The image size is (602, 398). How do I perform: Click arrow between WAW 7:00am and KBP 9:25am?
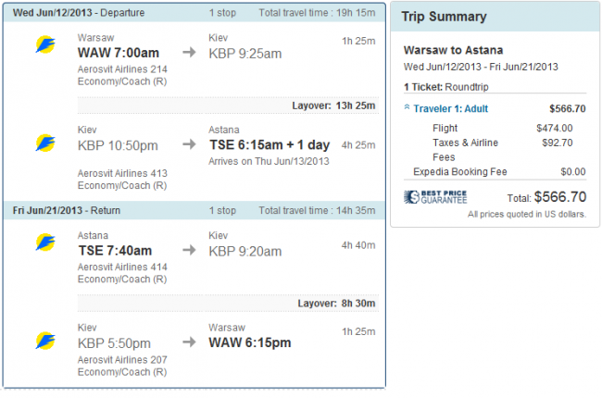(x=189, y=53)
